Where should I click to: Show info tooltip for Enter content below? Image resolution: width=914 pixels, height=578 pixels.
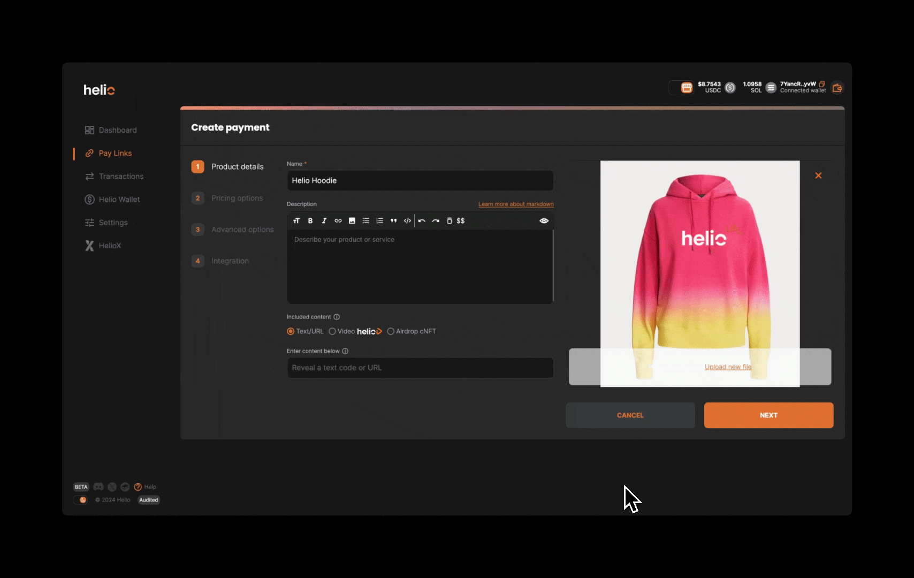(x=345, y=351)
